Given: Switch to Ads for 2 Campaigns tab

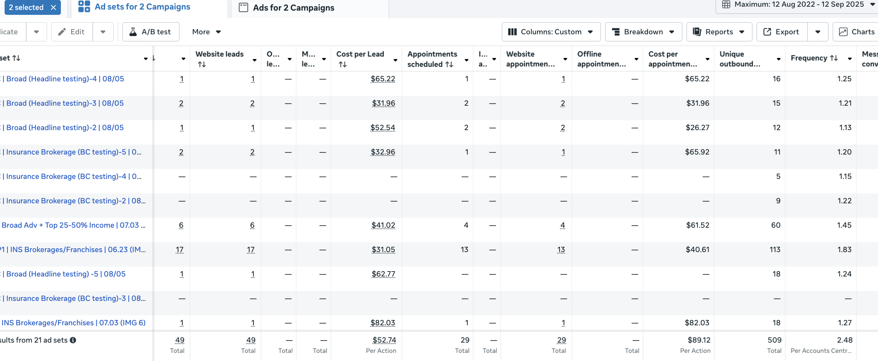Looking at the screenshot, I should click(x=293, y=8).
